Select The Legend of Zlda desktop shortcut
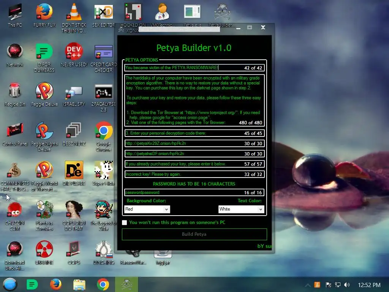This screenshot has width=389, height=292. point(103,216)
